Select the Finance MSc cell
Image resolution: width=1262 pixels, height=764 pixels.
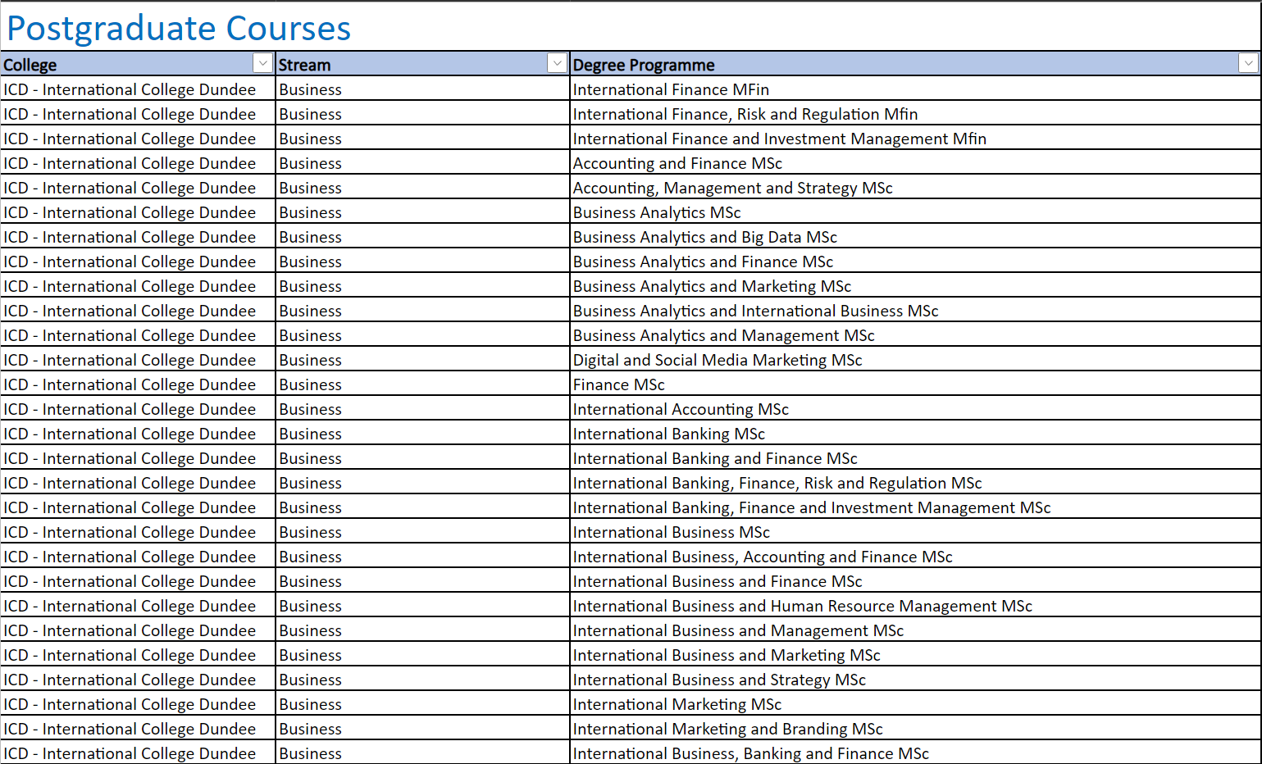[915, 384]
